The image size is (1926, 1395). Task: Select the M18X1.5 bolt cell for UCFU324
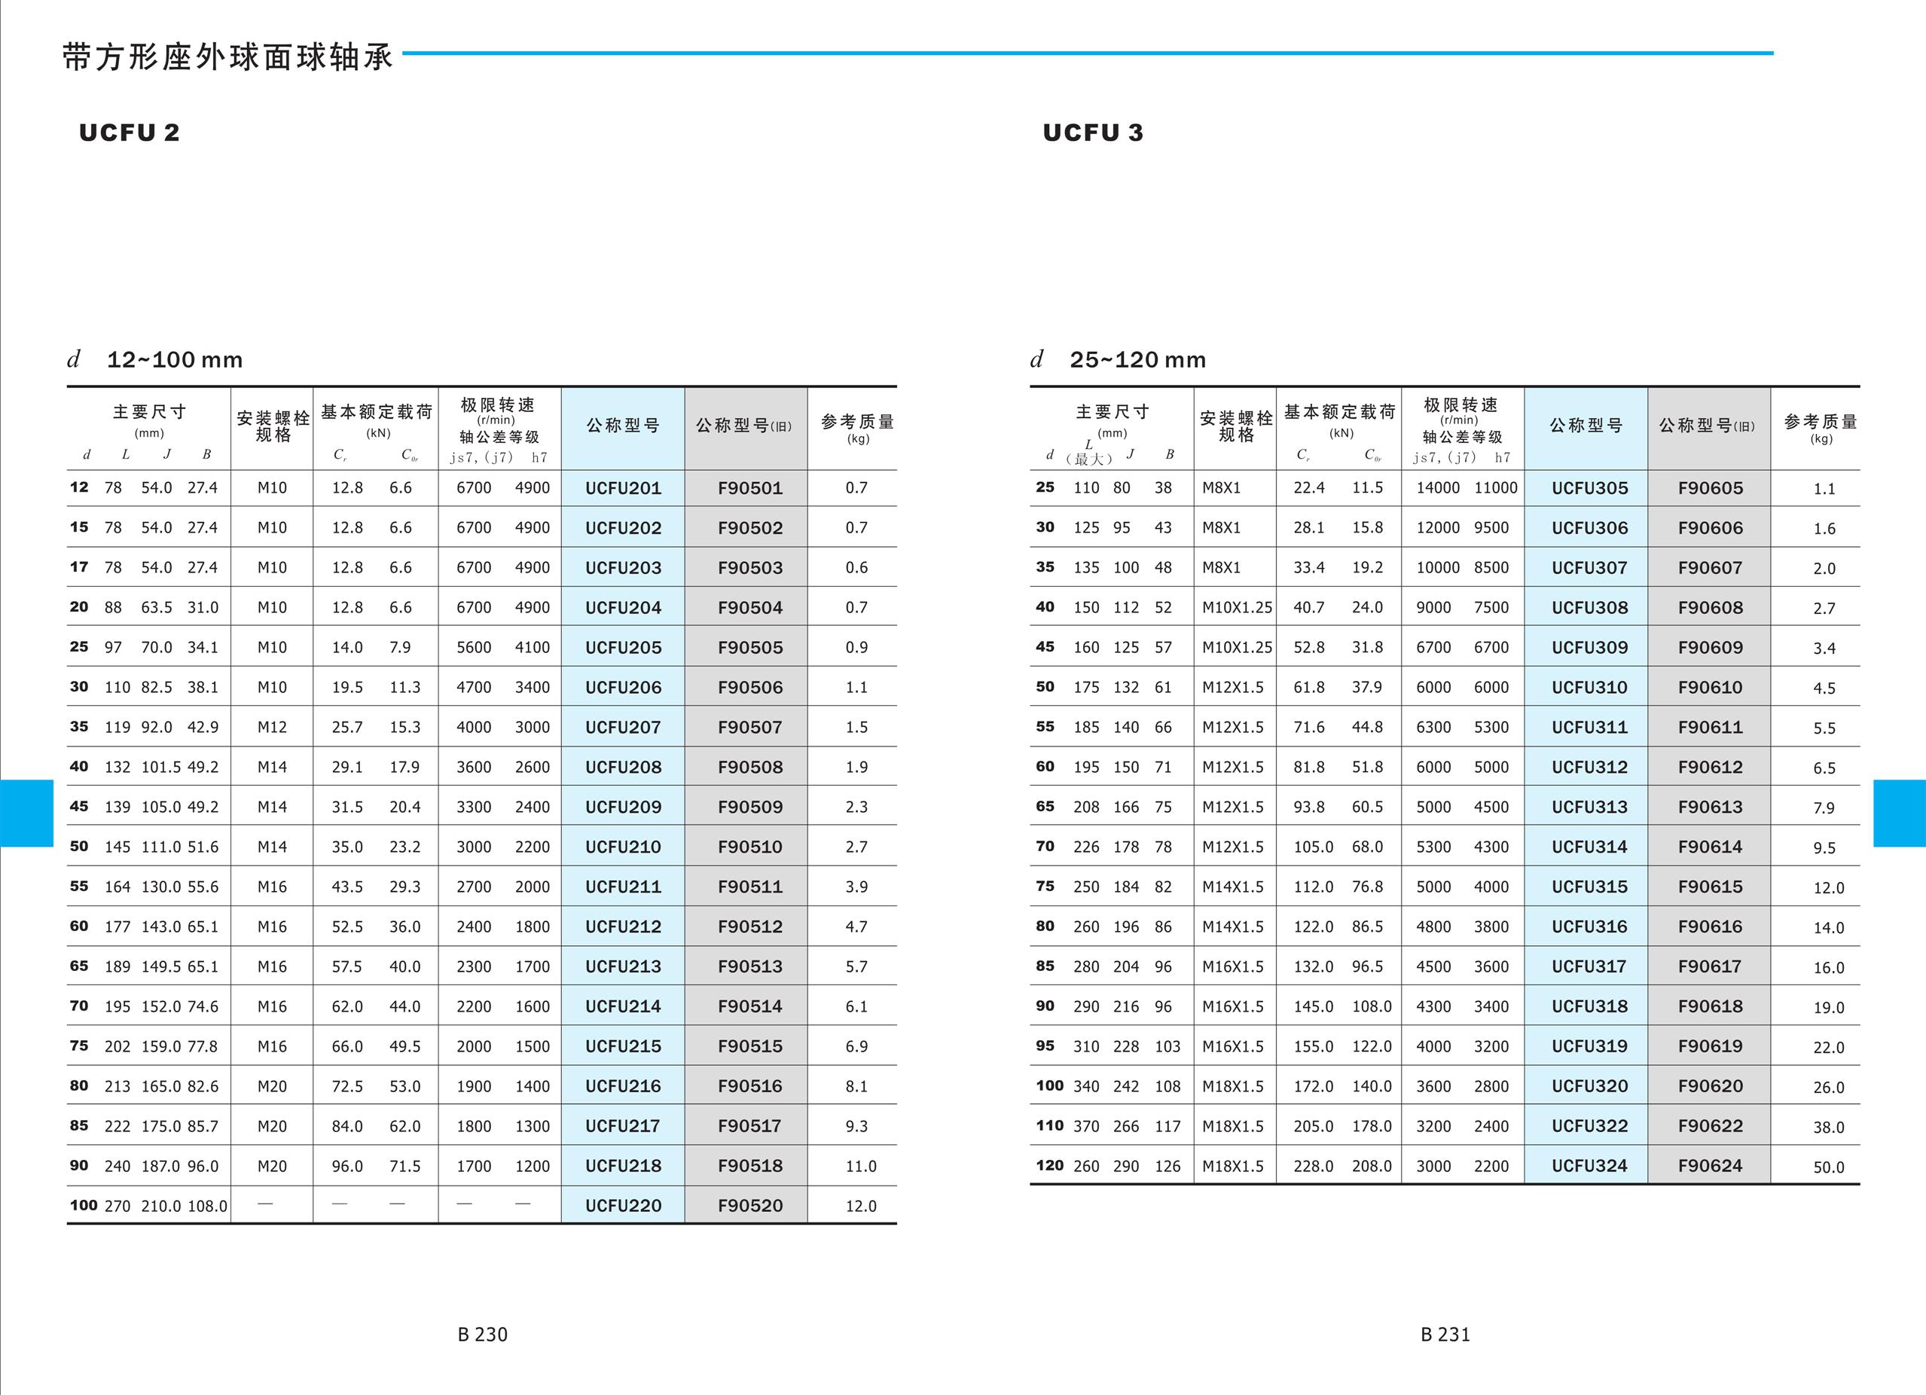coord(1232,1166)
